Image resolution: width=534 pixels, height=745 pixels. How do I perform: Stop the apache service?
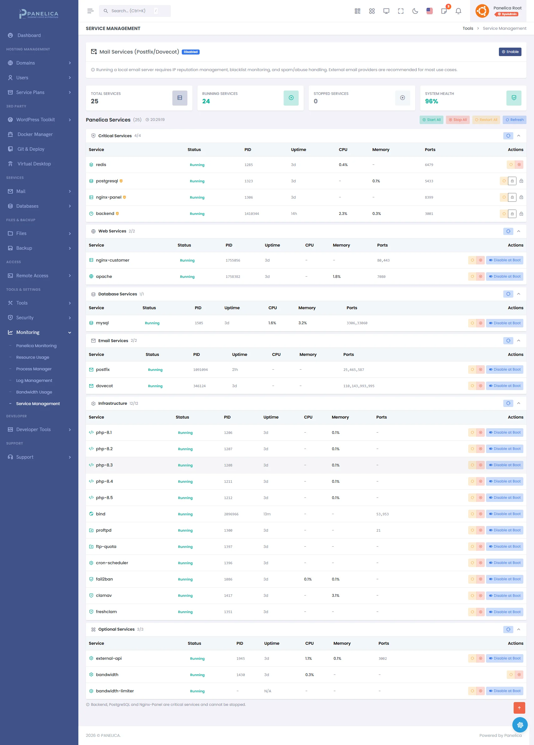[x=480, y=277]
